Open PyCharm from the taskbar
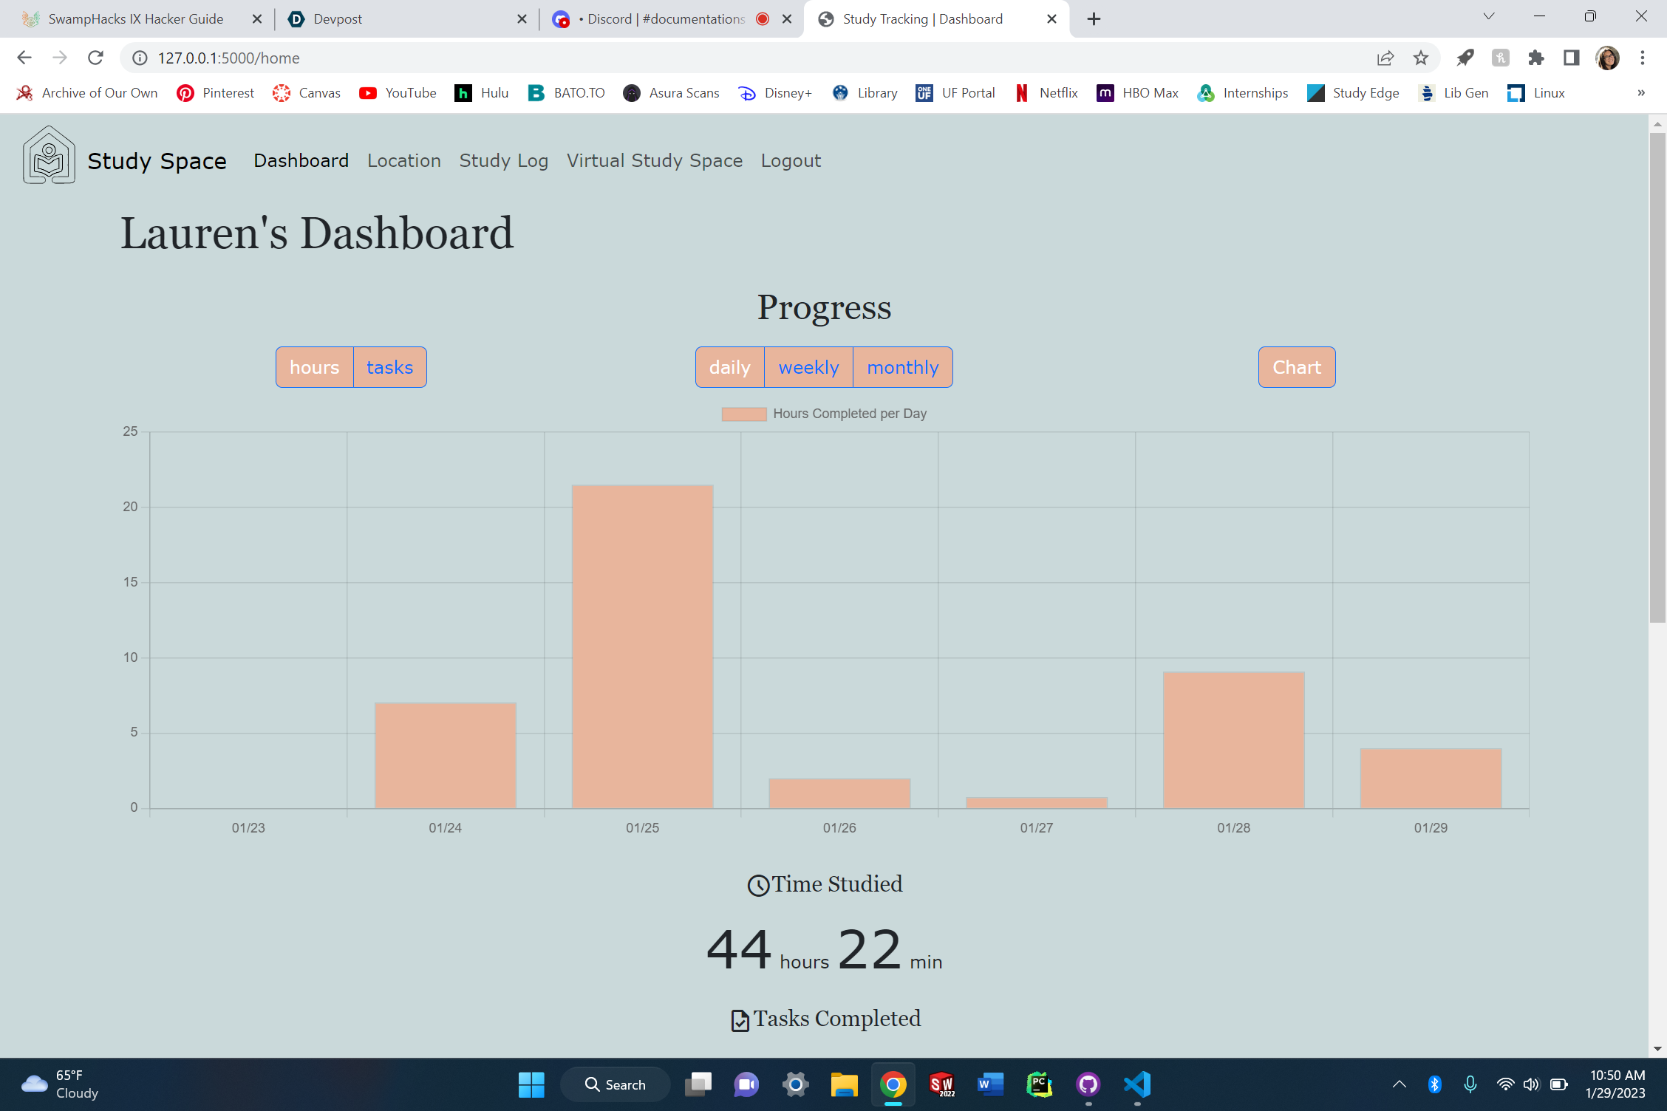The height and width of the screenshot is (1111, 1667). coord(1039,1084)
